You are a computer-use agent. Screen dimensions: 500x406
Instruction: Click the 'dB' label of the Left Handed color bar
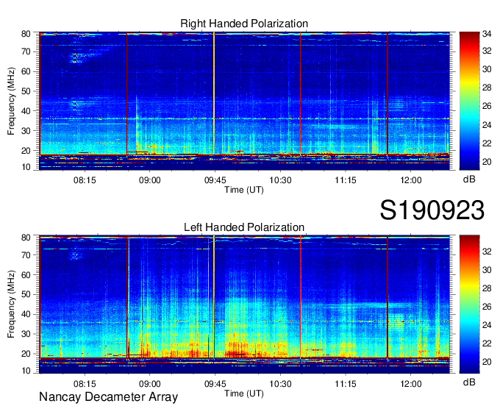(469, 382)
